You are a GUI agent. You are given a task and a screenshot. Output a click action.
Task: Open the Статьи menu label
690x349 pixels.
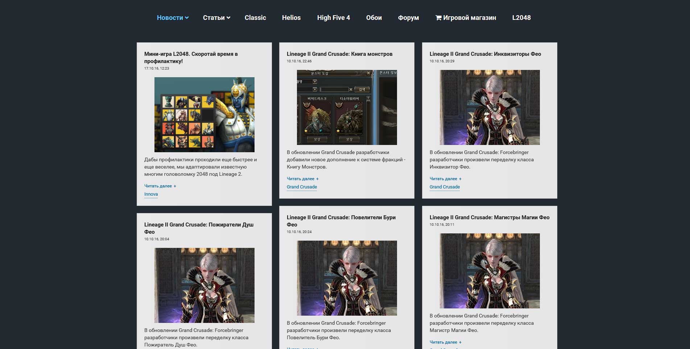[x=214, y=18]
